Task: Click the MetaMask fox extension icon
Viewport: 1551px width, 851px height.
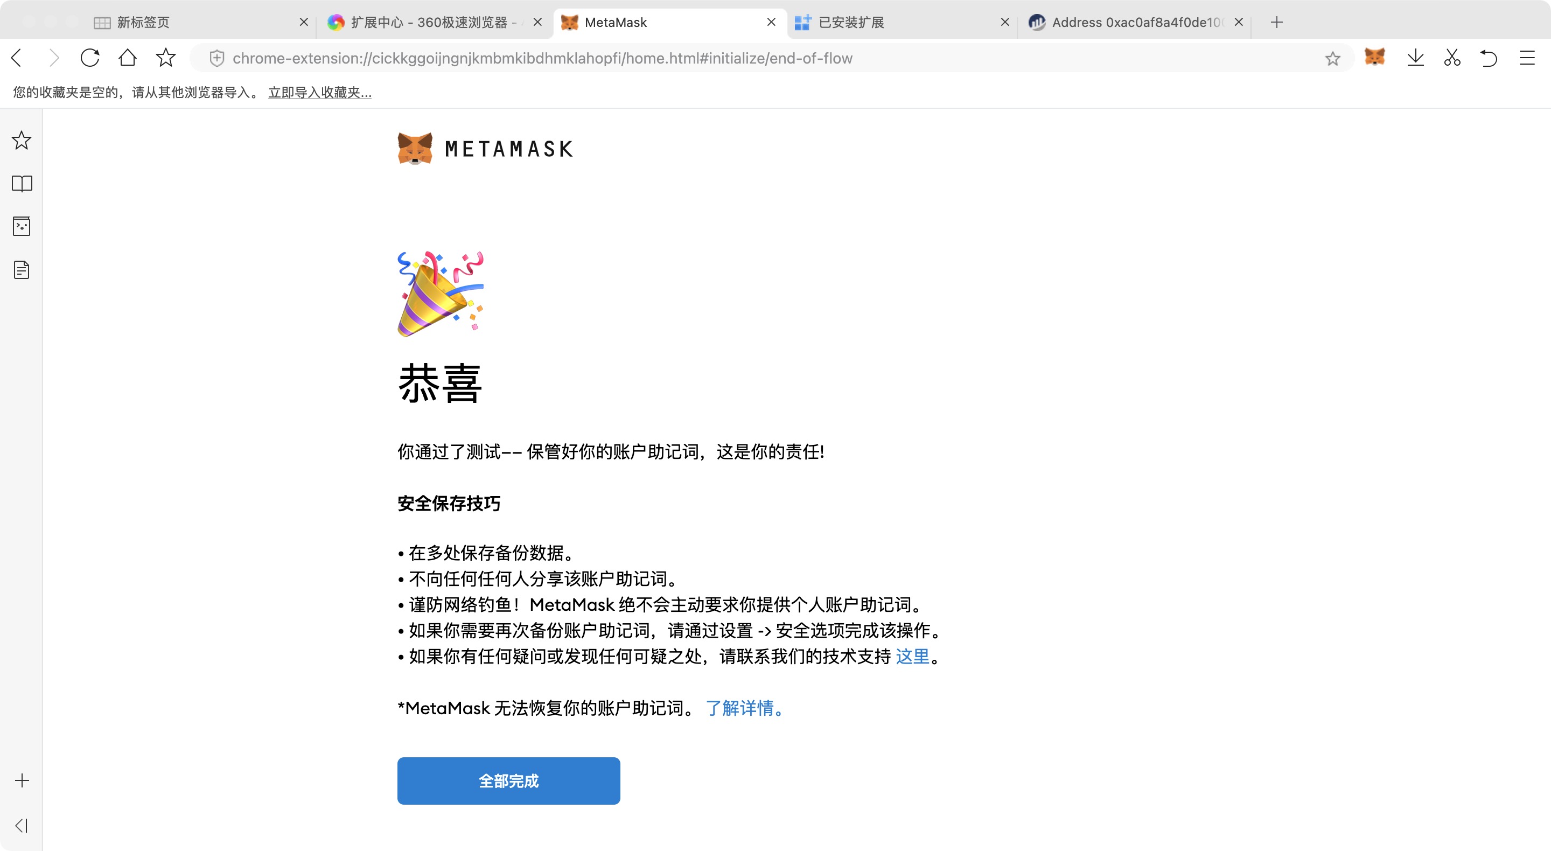Action: tap(1374, 58)
